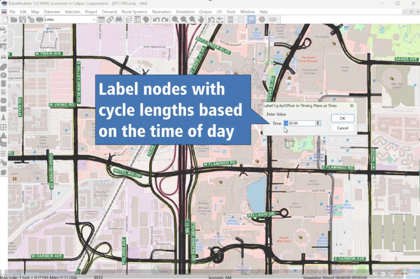Screen dimensions: 420x279
Task: Click the video volume speaker icon
Action: (x=376, y=274)
